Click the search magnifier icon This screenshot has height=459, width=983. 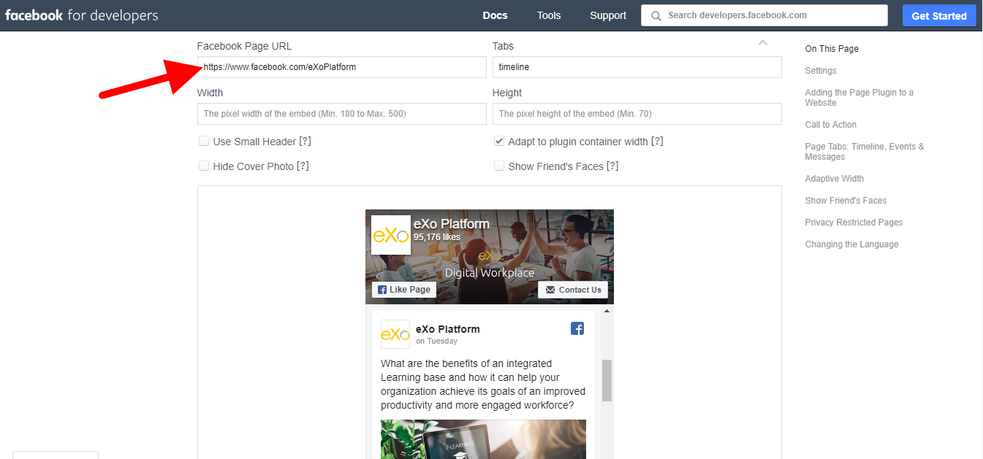point(656,15)
